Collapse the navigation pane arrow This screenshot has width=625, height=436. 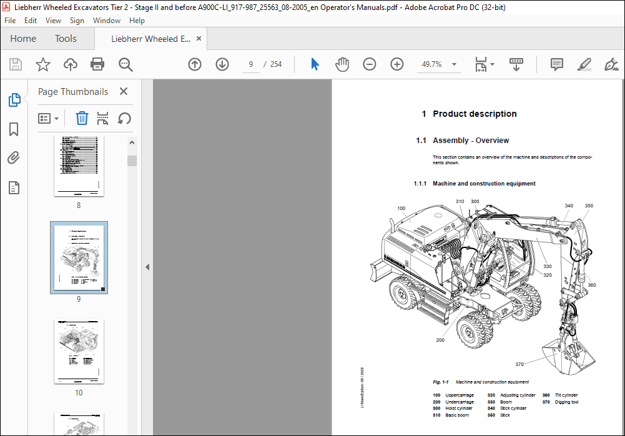(x=147, y=267)
